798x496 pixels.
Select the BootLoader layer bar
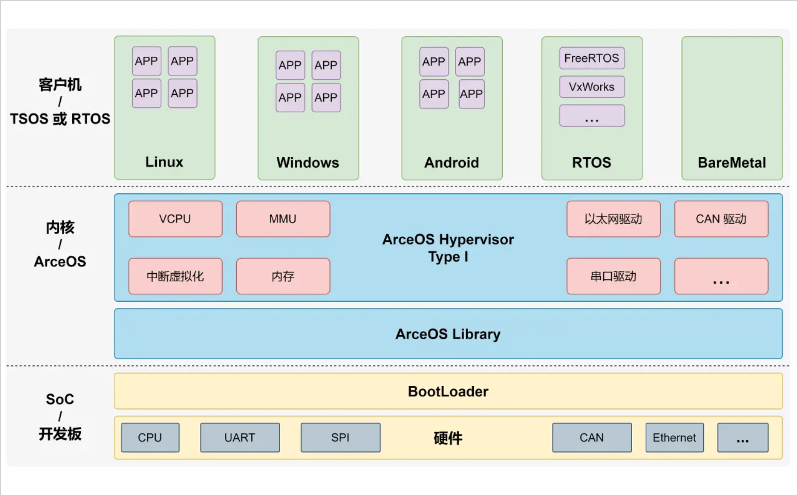click(x=448, y=391)
